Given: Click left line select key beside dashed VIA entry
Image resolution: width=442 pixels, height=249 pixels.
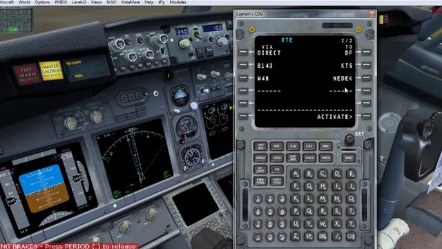Looking at the screenshot, I should [243, 91].
